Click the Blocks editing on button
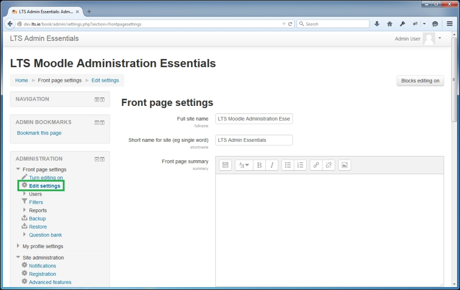The width and height of the screenshot is (460, 290). point(420,81)
